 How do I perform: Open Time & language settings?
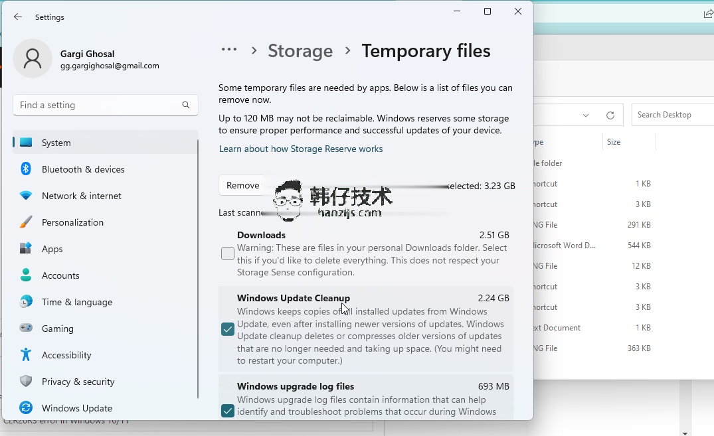point(105,302)
